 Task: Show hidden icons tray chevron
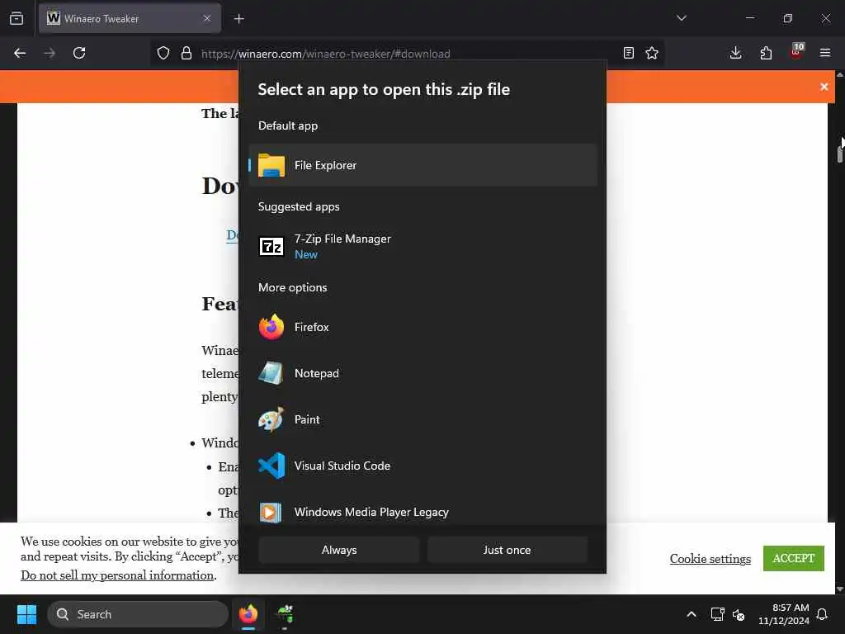coord(692,614)
